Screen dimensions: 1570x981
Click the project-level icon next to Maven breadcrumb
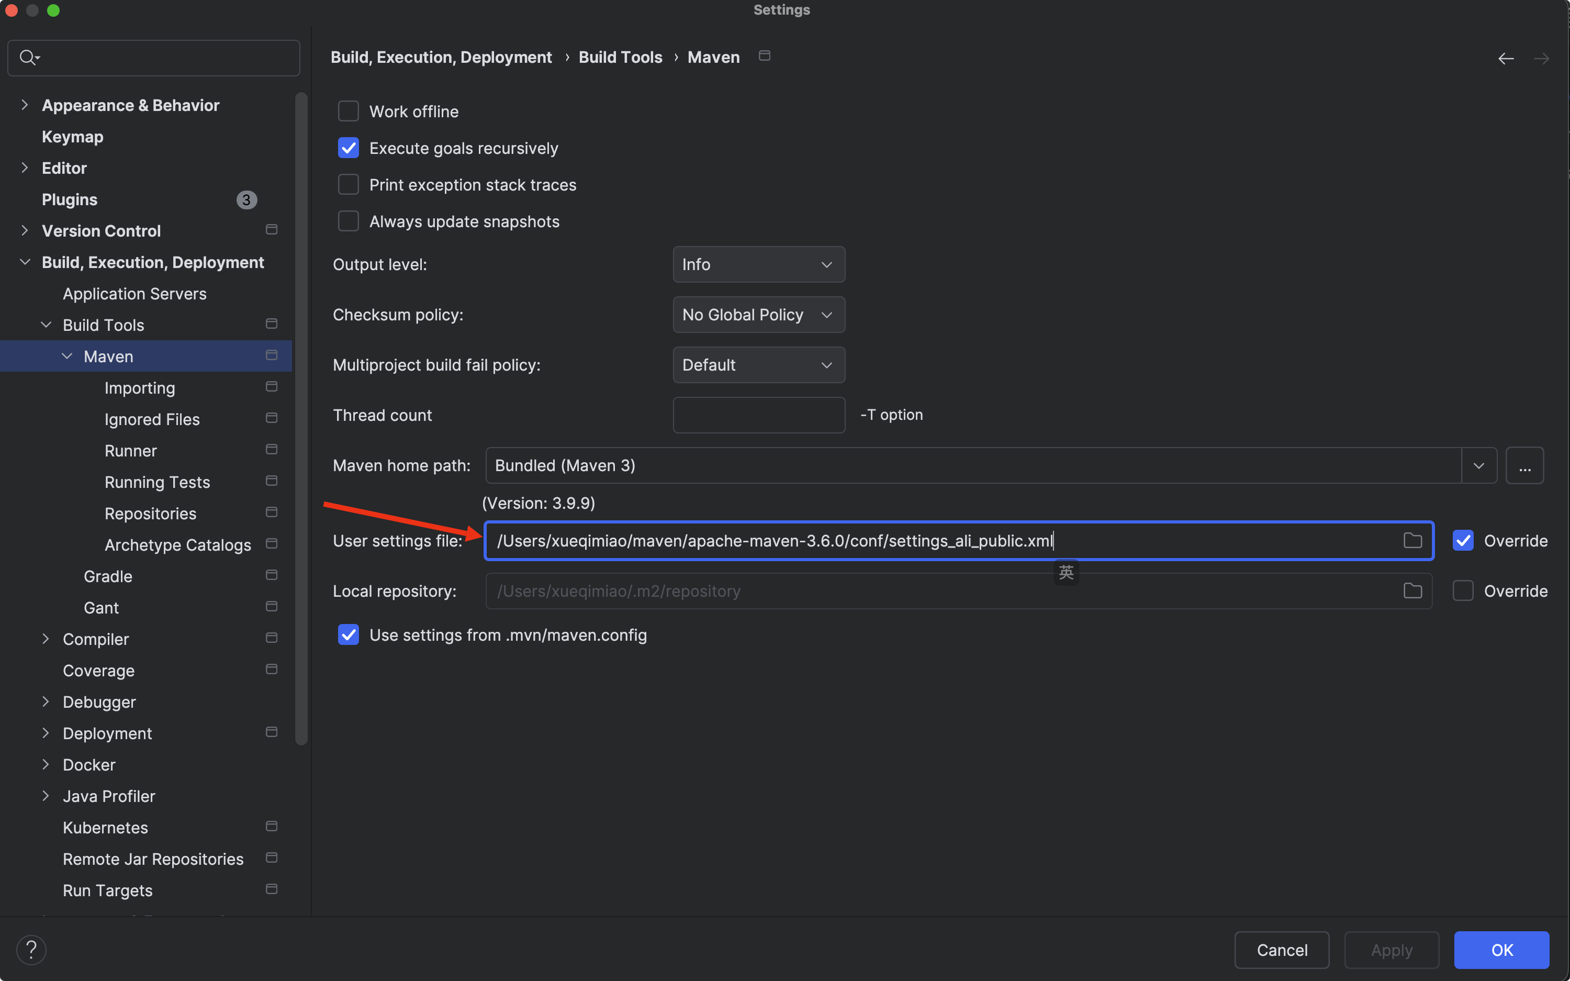pyautogui.click(x=764, y=57)
